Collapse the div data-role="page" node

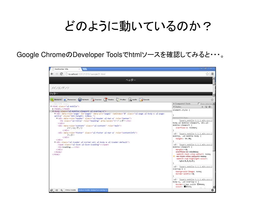(x=55, y=113)
